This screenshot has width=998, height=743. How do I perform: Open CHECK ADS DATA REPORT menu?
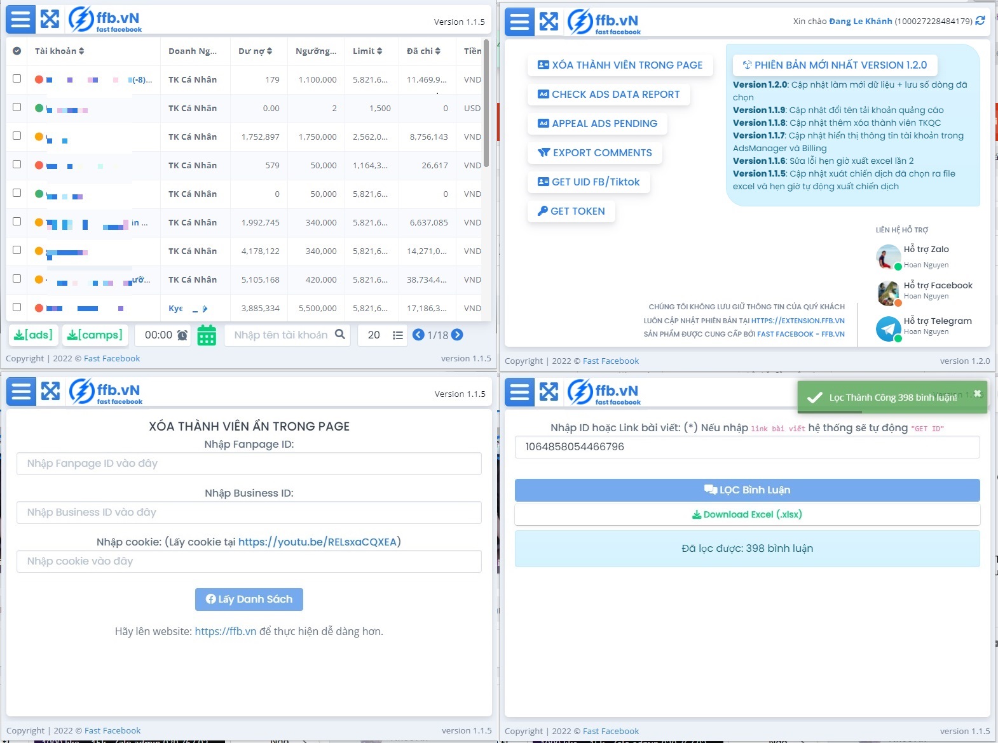(608, 94)
